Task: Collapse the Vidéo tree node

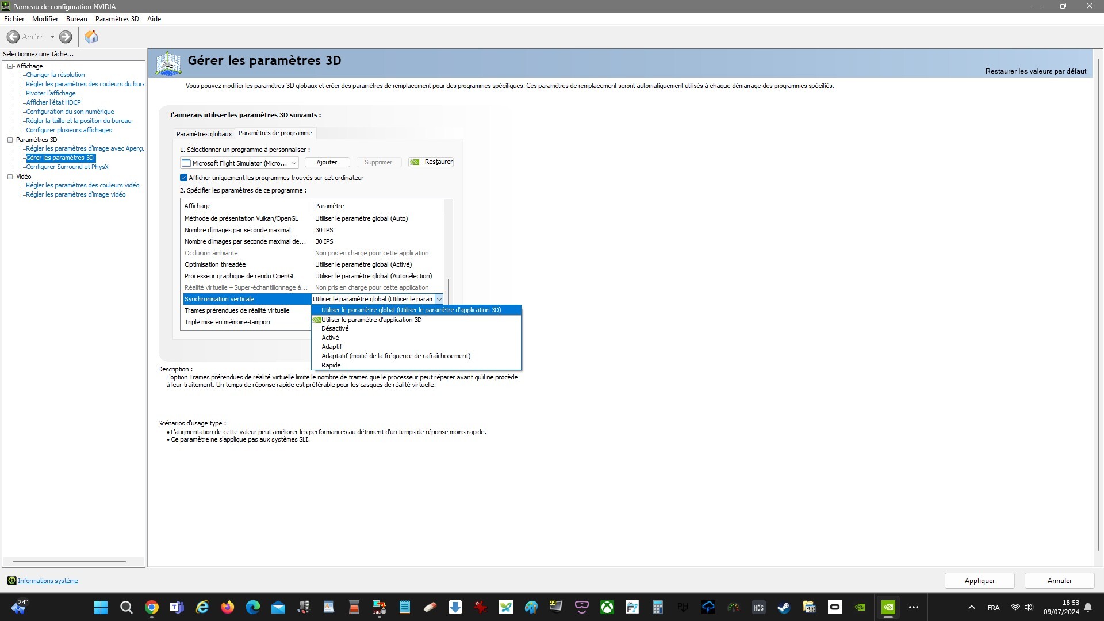Action: [x=10, y=177]
